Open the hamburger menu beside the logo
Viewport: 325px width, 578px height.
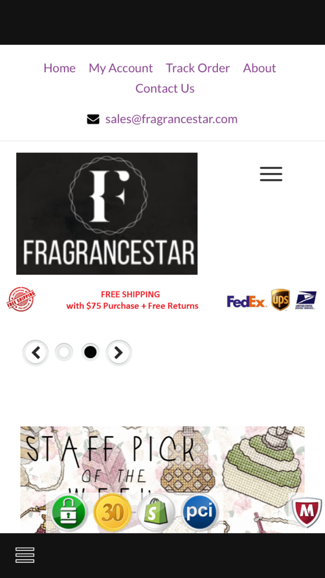(x=271, y=174)
